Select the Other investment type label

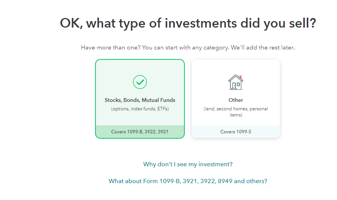tap(236, 100)
